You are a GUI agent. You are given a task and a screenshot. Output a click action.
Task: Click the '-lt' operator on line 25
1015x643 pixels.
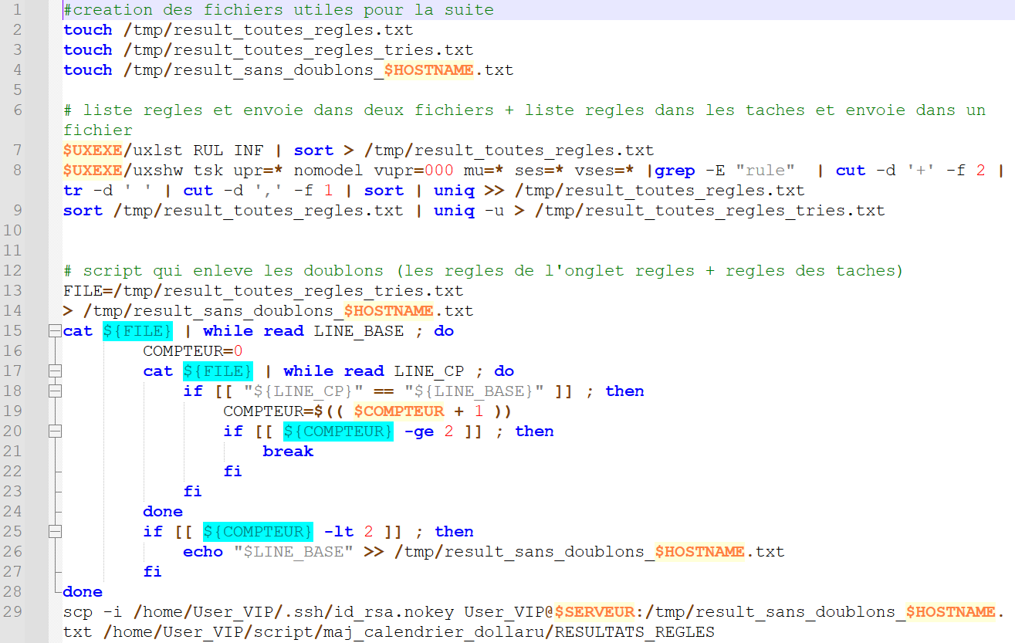[x=338, y=532]
